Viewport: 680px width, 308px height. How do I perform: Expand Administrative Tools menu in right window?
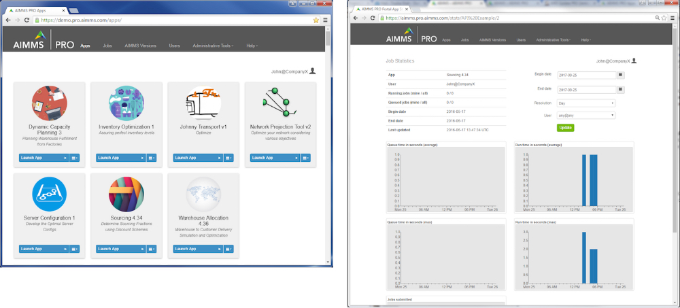[x=554, y=39]
